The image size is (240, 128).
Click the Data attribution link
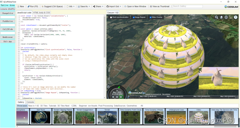point(166,94)
